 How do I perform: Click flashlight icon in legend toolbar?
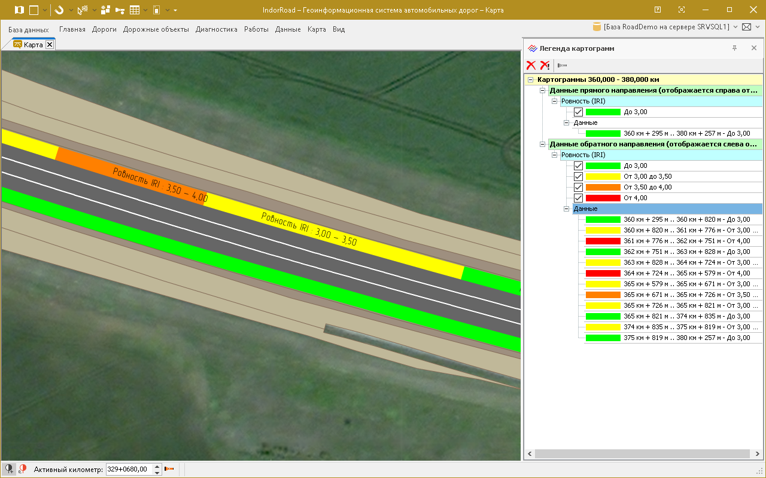coord(562,65)
